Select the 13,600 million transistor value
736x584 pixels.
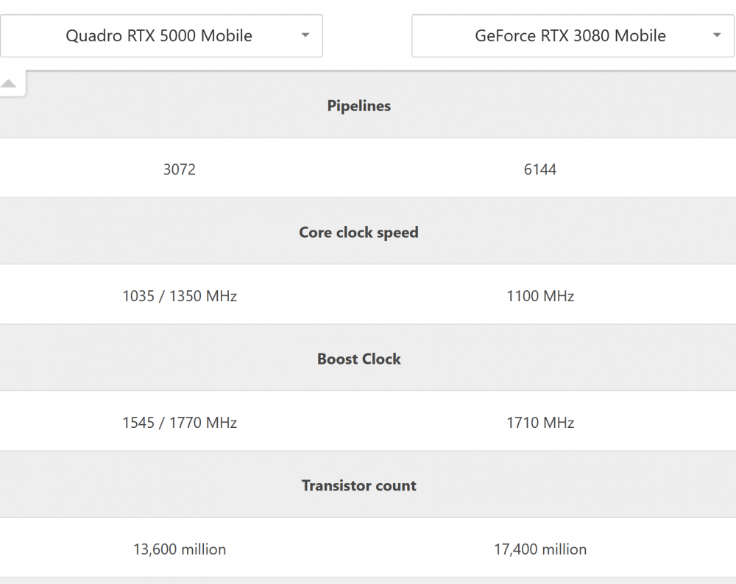(180, 549)
